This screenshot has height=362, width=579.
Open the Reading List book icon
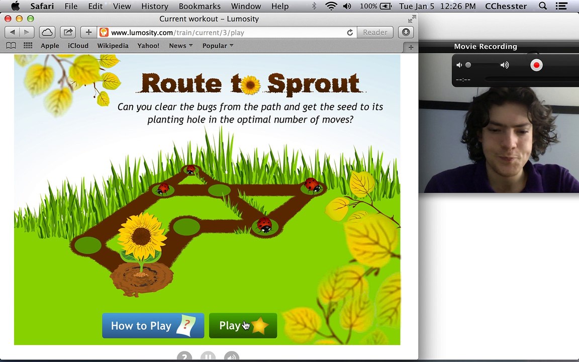click(x=11, y=45)
